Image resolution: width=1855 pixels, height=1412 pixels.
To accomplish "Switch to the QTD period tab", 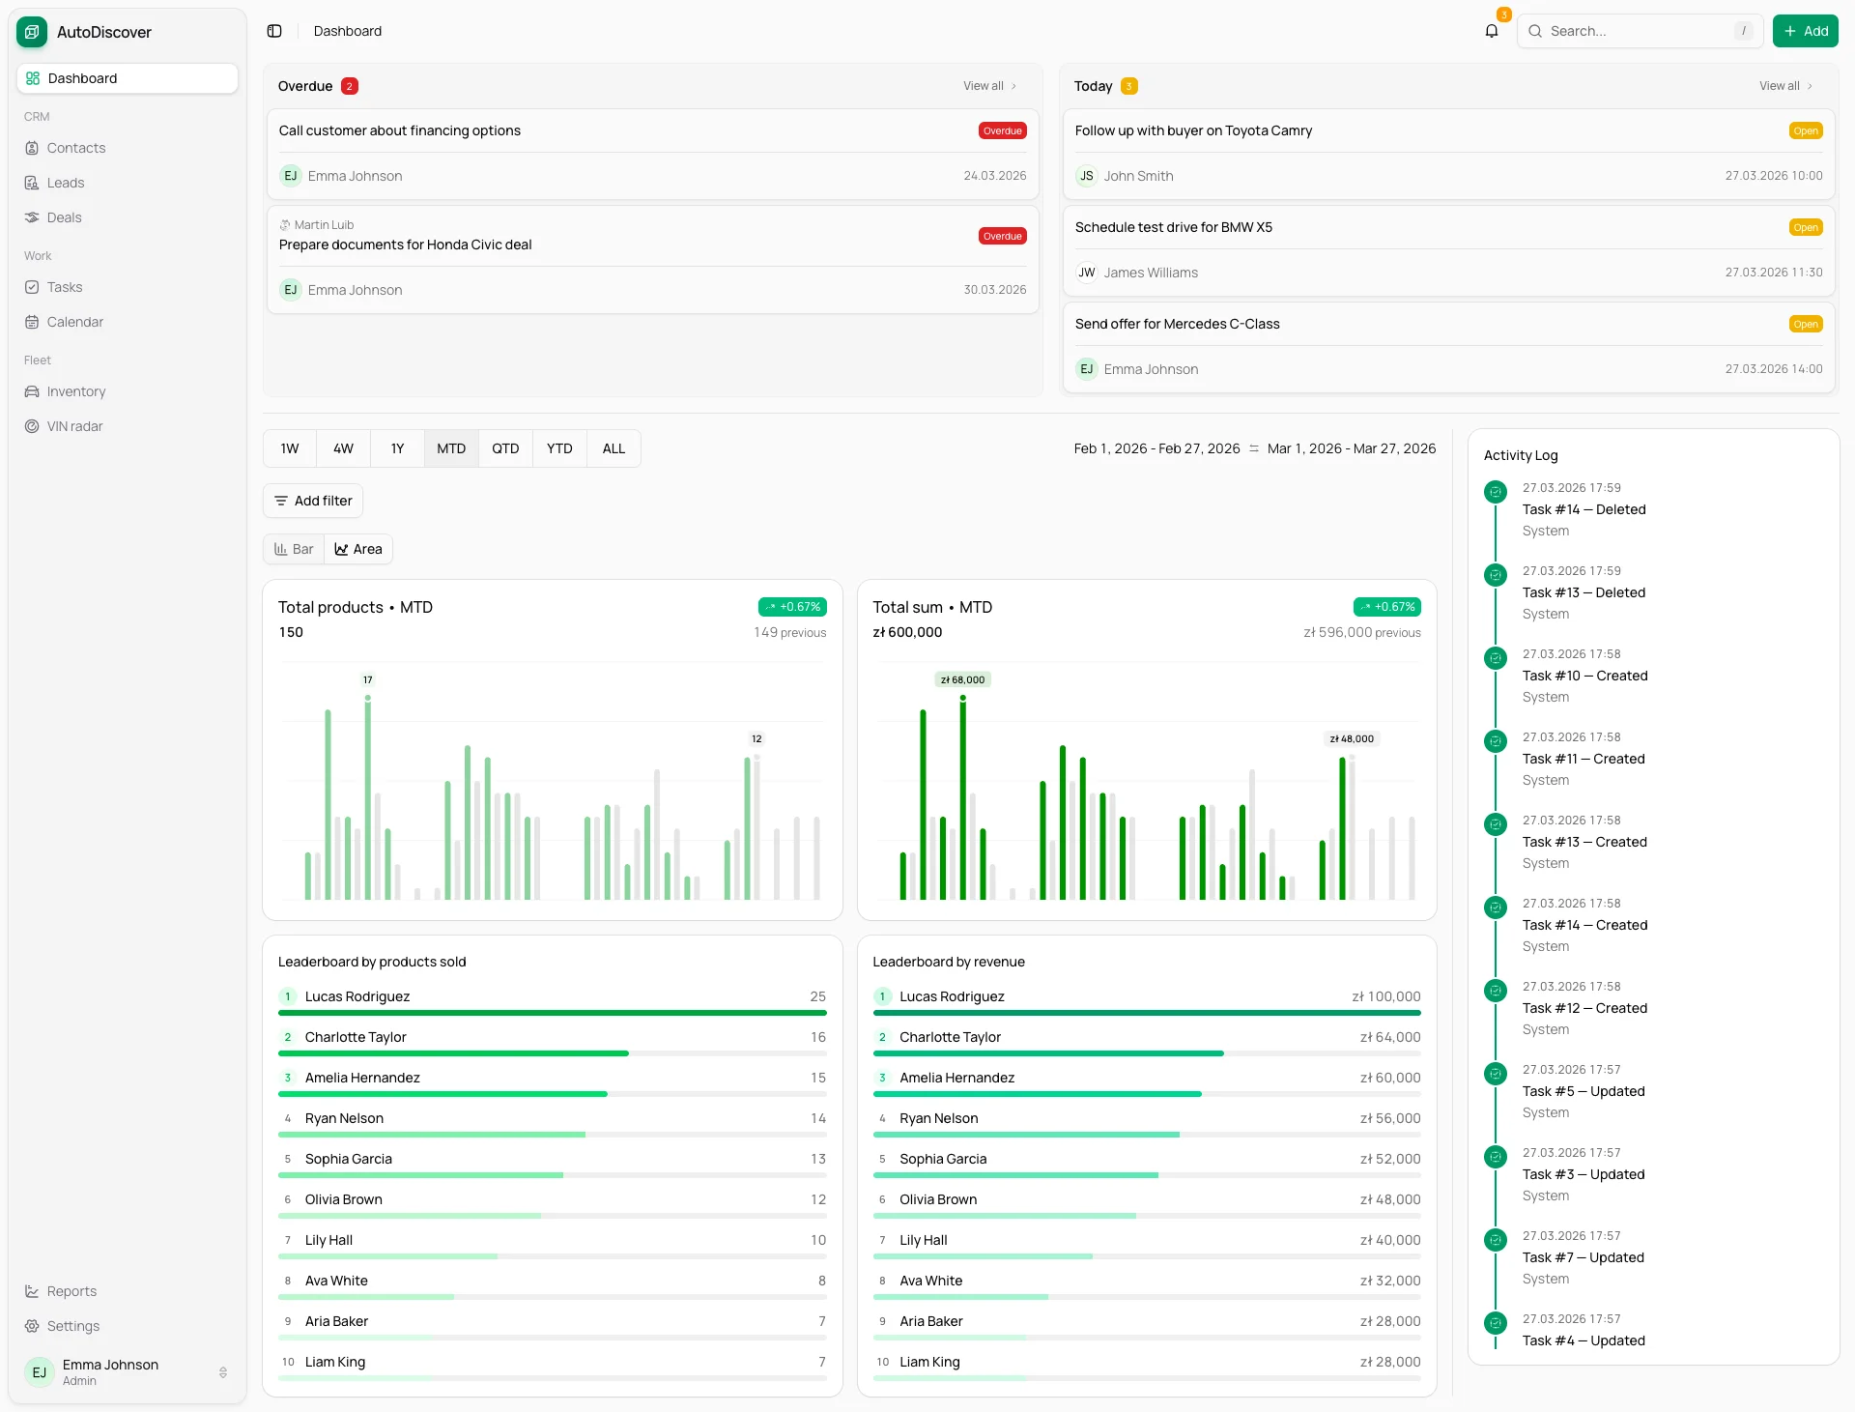I will click(504, 447).
